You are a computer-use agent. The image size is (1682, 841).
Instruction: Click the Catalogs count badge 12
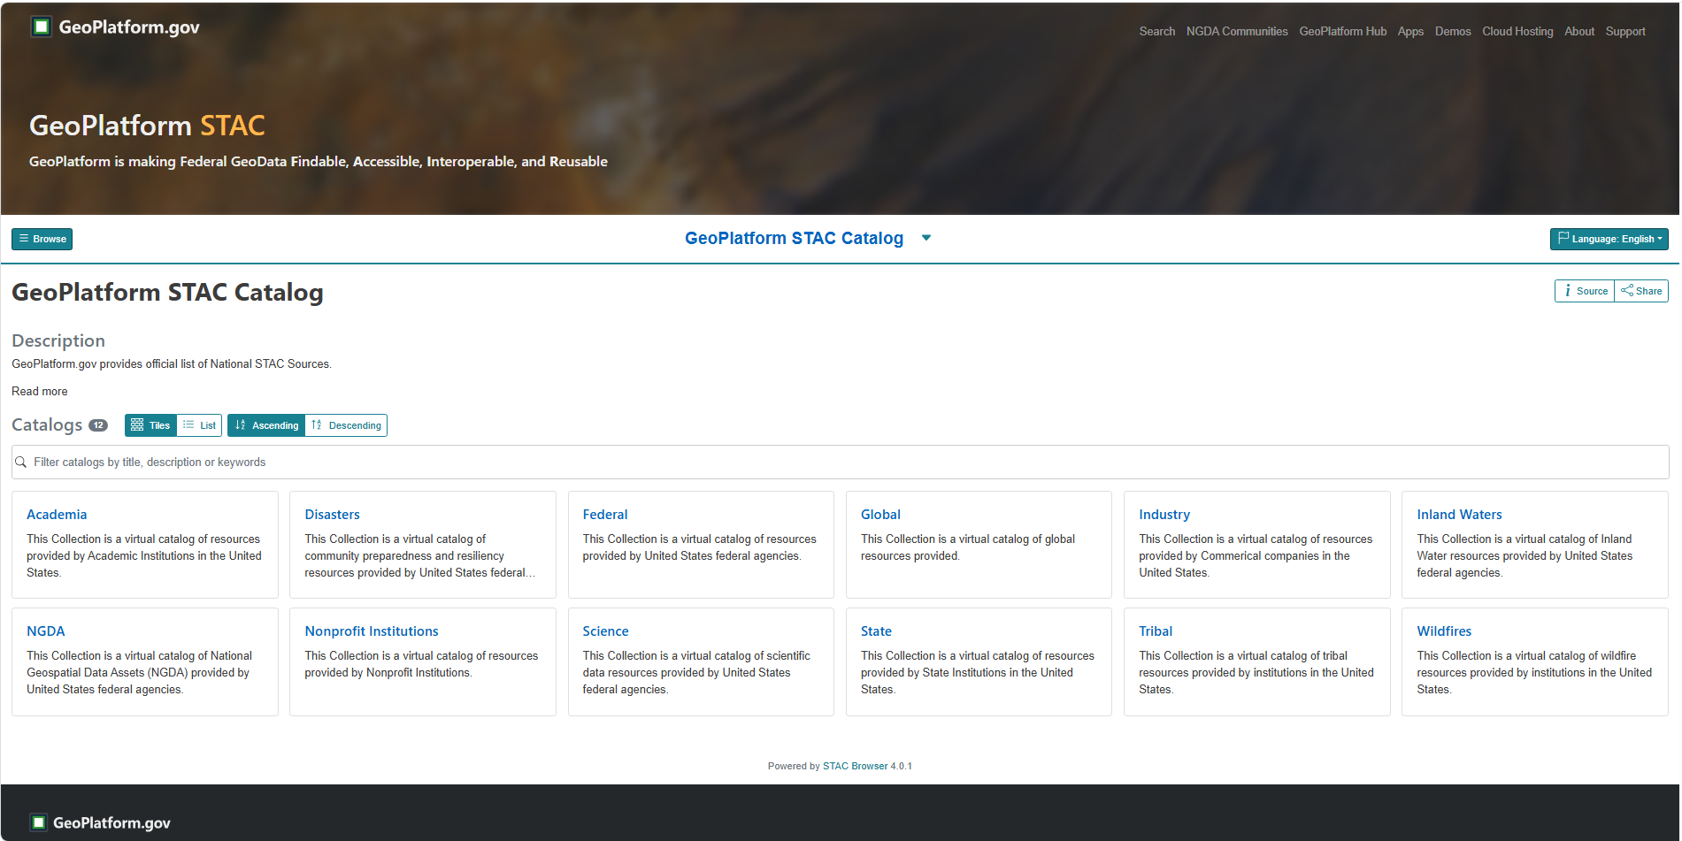98,425
